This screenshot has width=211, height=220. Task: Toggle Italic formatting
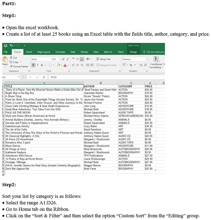38,65
